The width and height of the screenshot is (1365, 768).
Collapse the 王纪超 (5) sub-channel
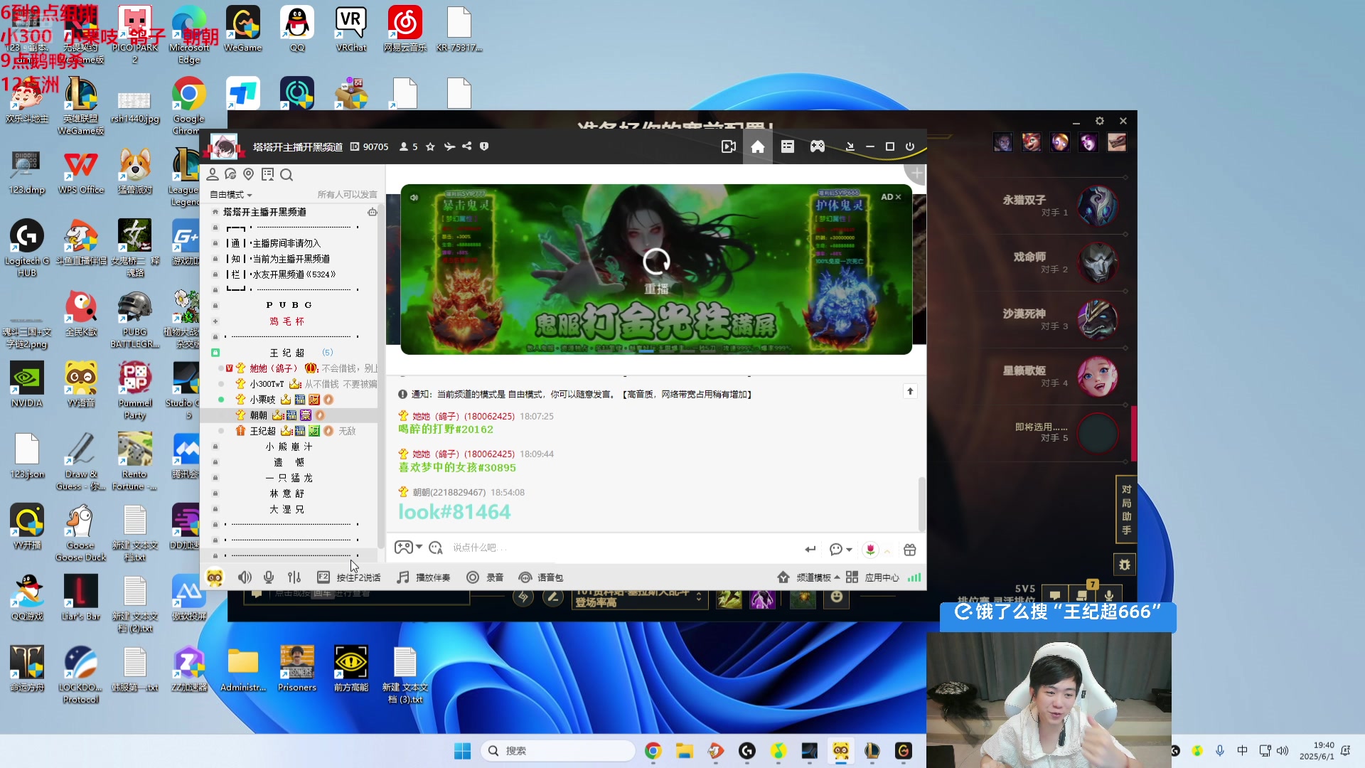215,353
